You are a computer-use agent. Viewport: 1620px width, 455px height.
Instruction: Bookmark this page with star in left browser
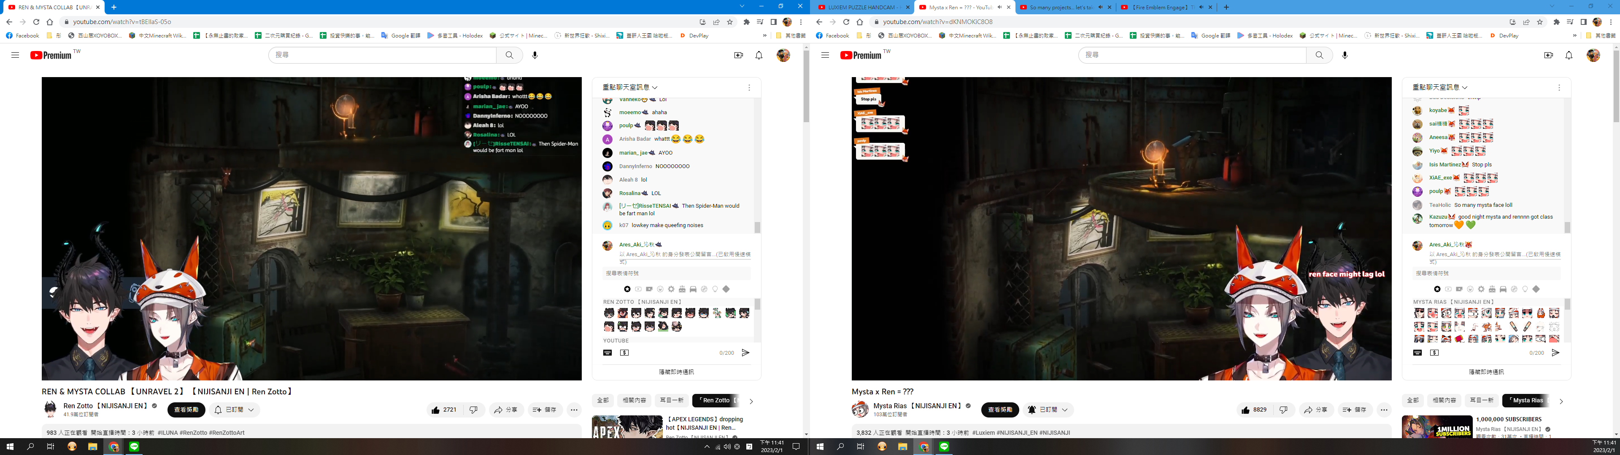tap(730, 22)
